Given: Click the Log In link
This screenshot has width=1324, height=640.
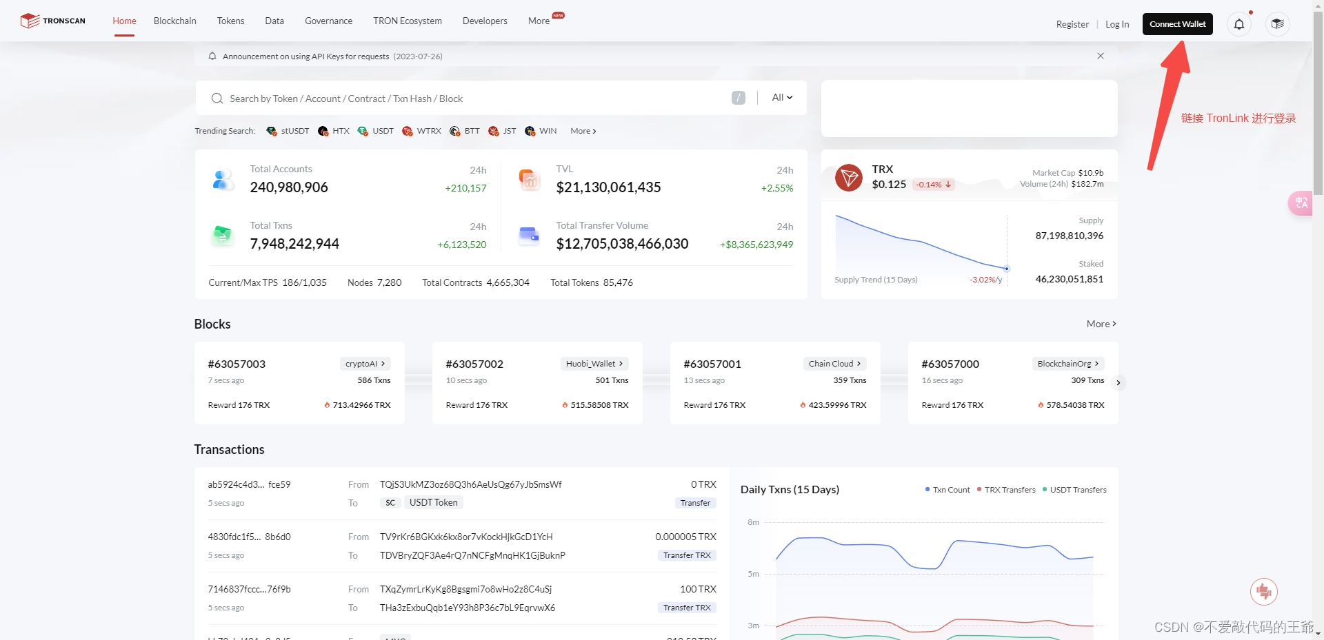Looking at the screenshot, I should coord(1117,24).
